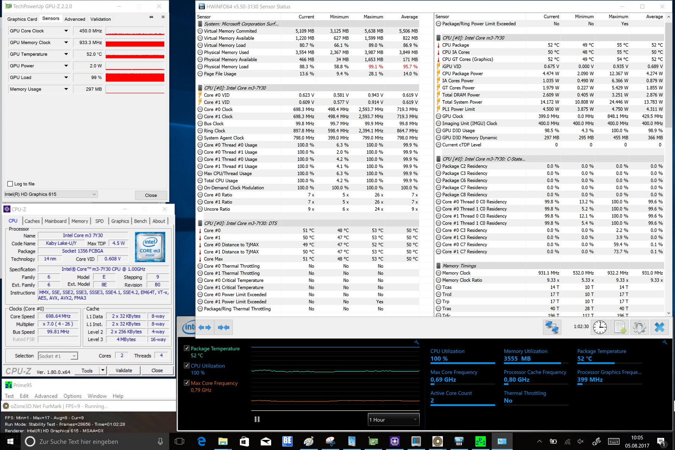Screen dimensions: 675x450
Task: Uncheck the Package Temperature graph checkbox
Action: pyautogui.click(x=186, y=348)
